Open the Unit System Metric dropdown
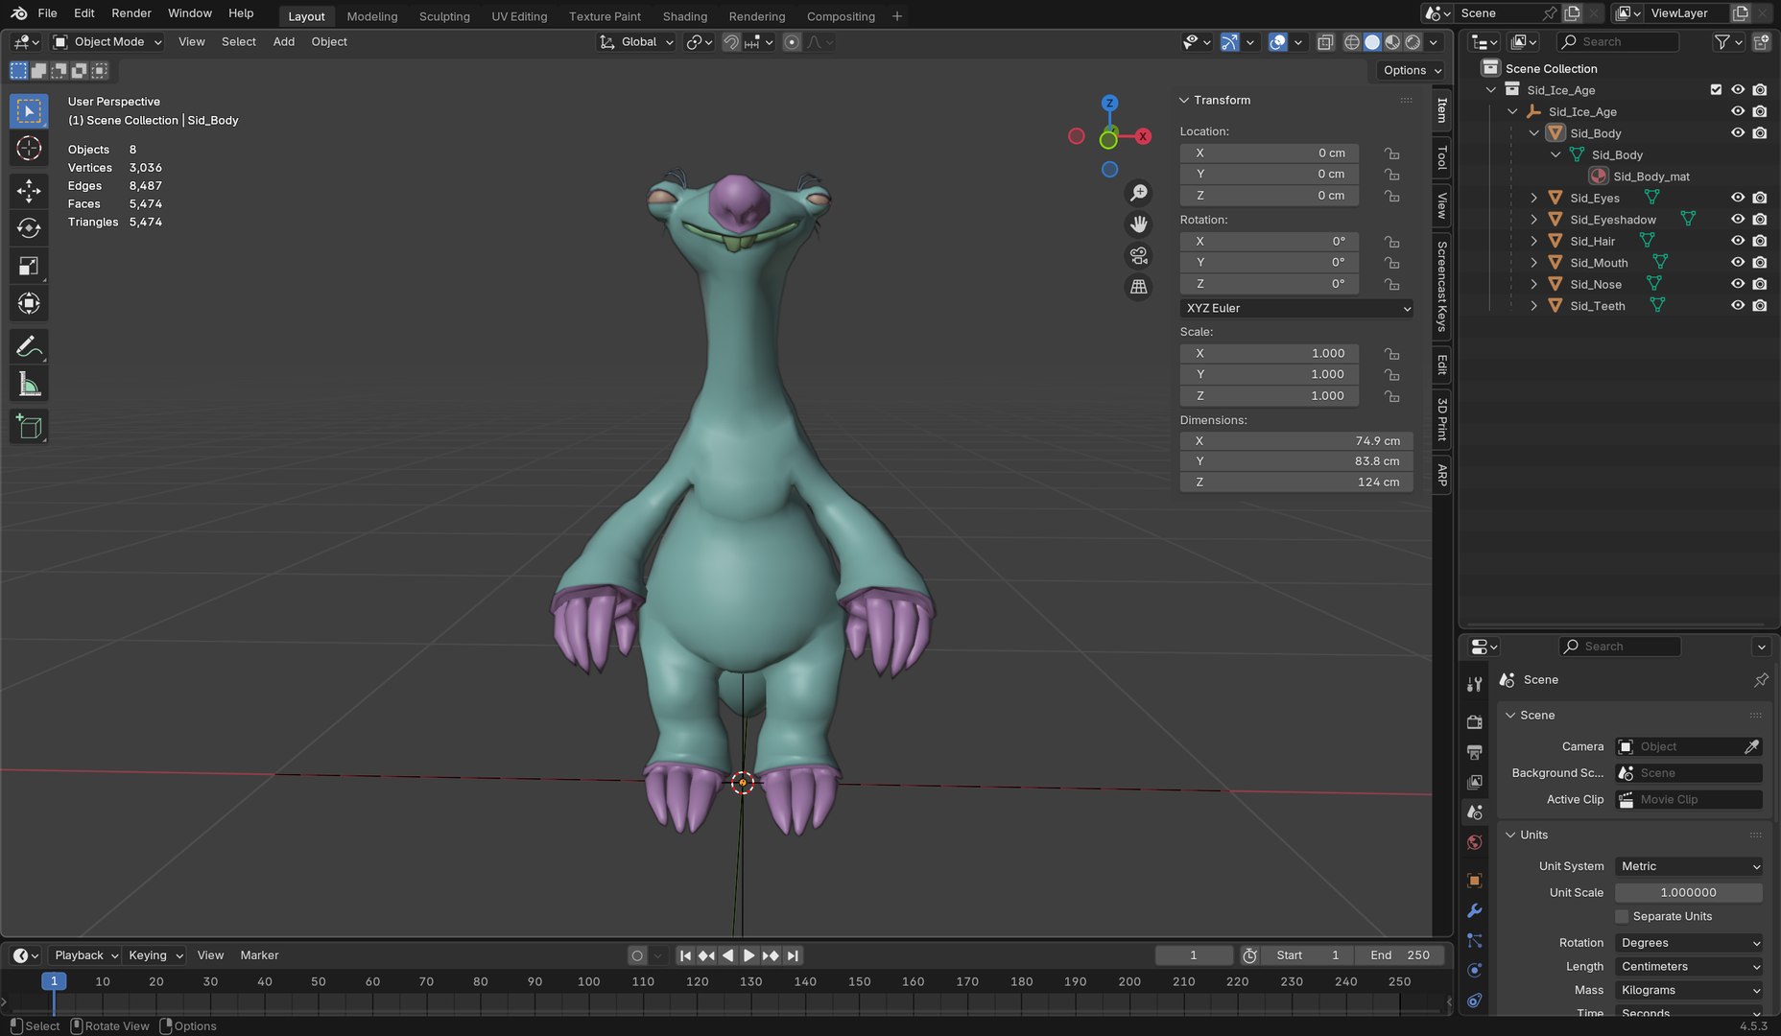1781x1036 pixels. point(1689,866)
